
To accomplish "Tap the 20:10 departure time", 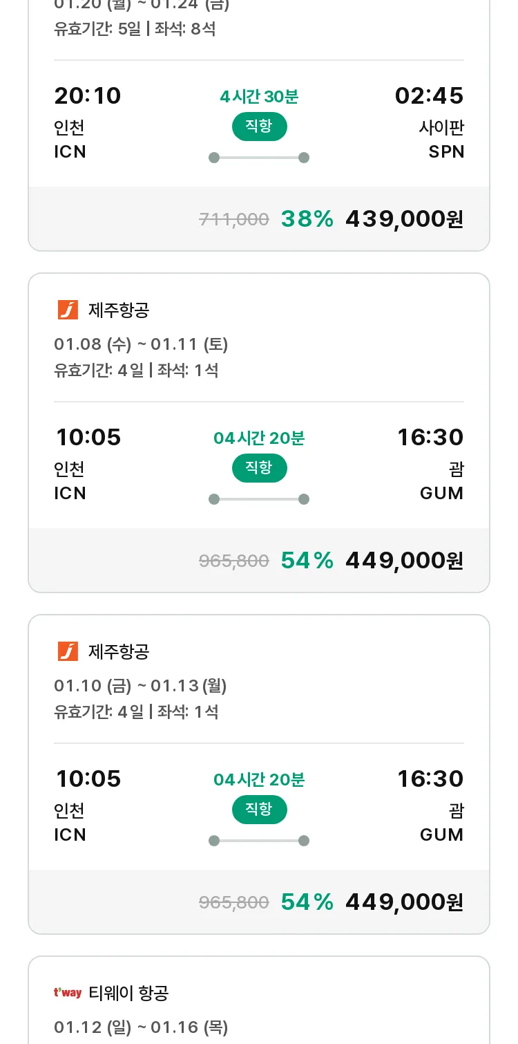I will (88, 96).
